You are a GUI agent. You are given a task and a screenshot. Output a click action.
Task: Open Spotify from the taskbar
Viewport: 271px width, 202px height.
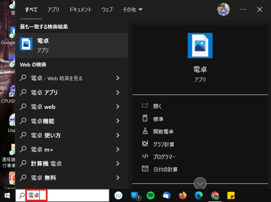pos(150,195)
